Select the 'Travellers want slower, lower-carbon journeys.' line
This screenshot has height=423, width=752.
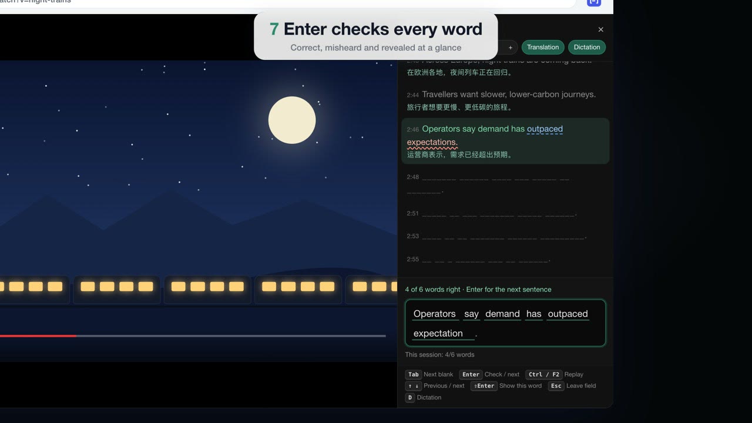point(509,94)
